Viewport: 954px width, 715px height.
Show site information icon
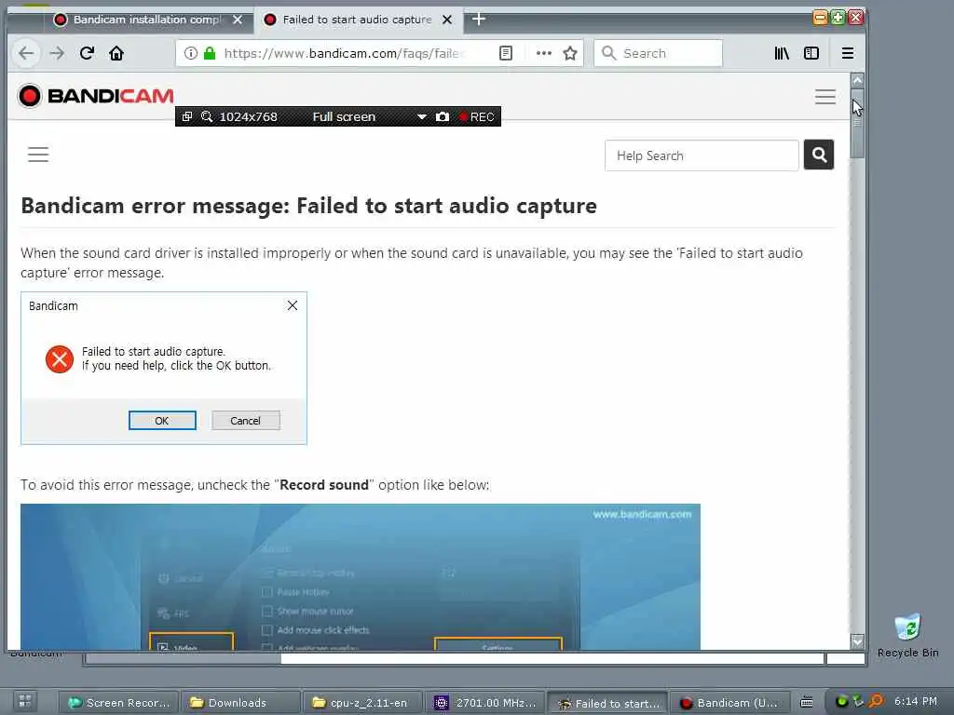(190, 53)
